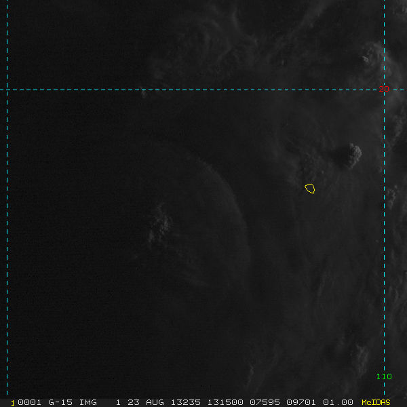Click the "G-15" satellite identifier

click(60, 402)
